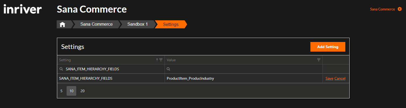Open Sana Commerce breadcrumb item
This screenshot has height=108, width=406.
(x=96, y=24)
